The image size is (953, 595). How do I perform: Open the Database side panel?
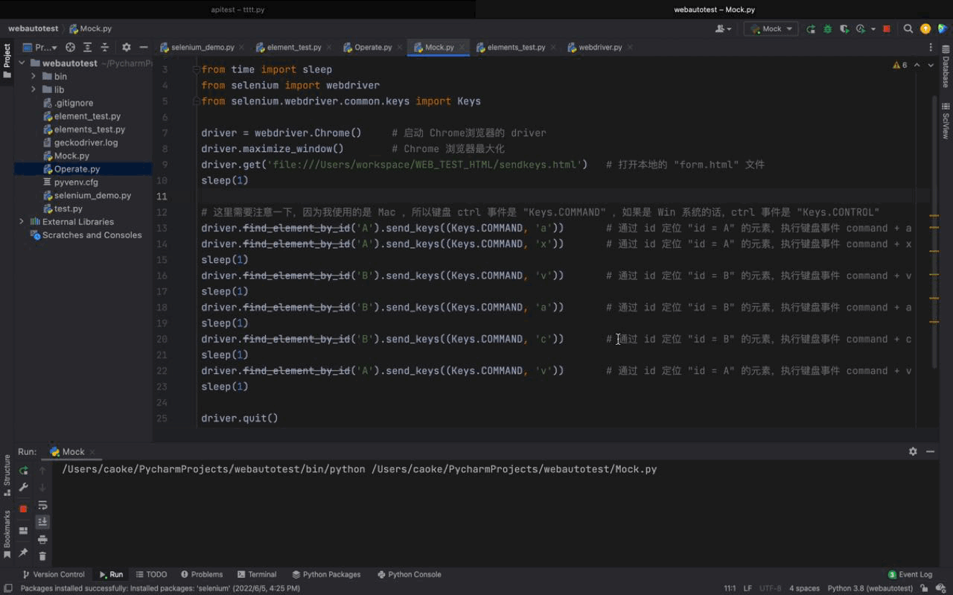[x=946, y=66]
